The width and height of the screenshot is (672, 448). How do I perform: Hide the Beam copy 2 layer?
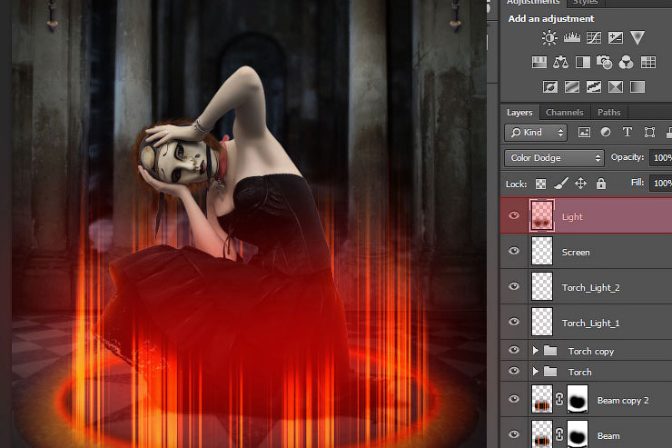(515, 400)
